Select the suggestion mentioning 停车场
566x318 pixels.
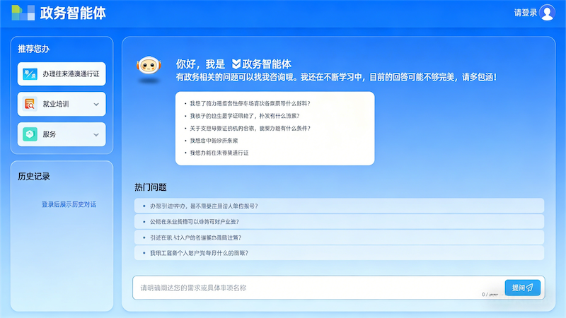pos(250,103)
